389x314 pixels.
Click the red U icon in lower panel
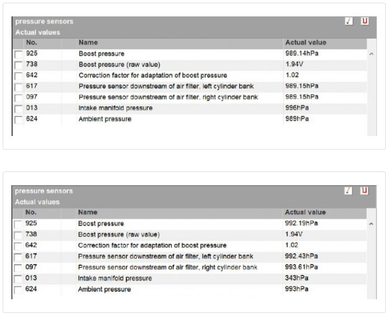click(x=364, y=191)
